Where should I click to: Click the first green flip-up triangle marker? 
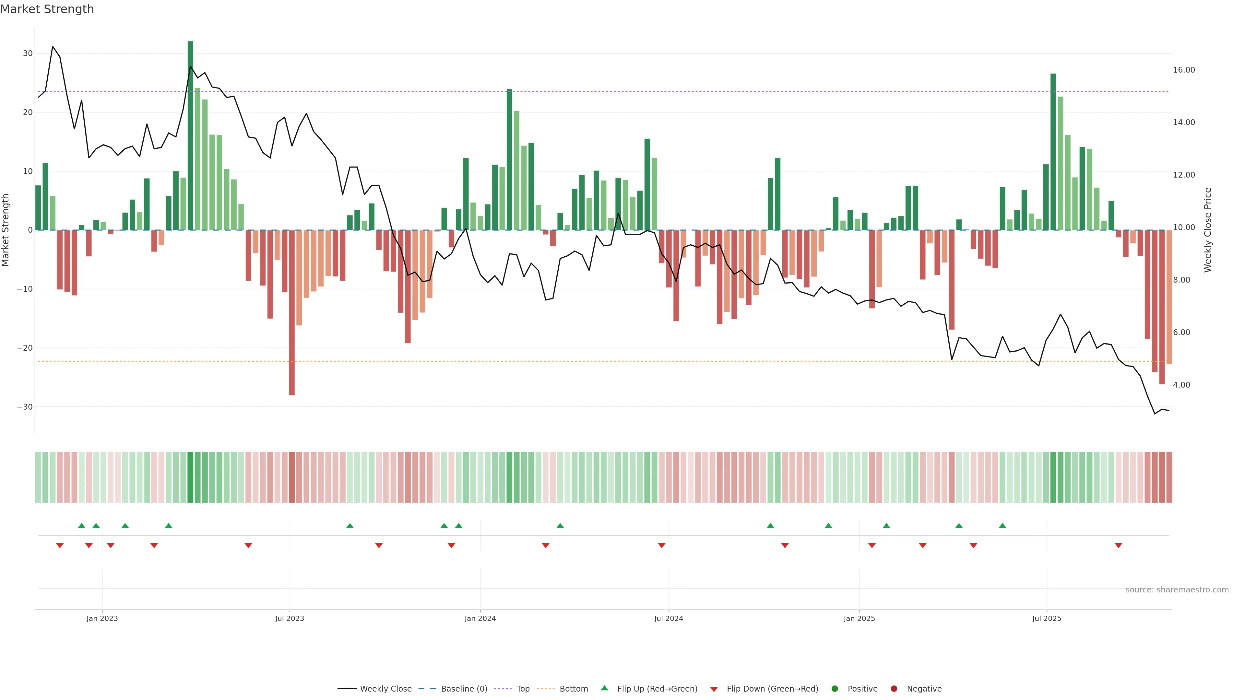tap(82, 526)
